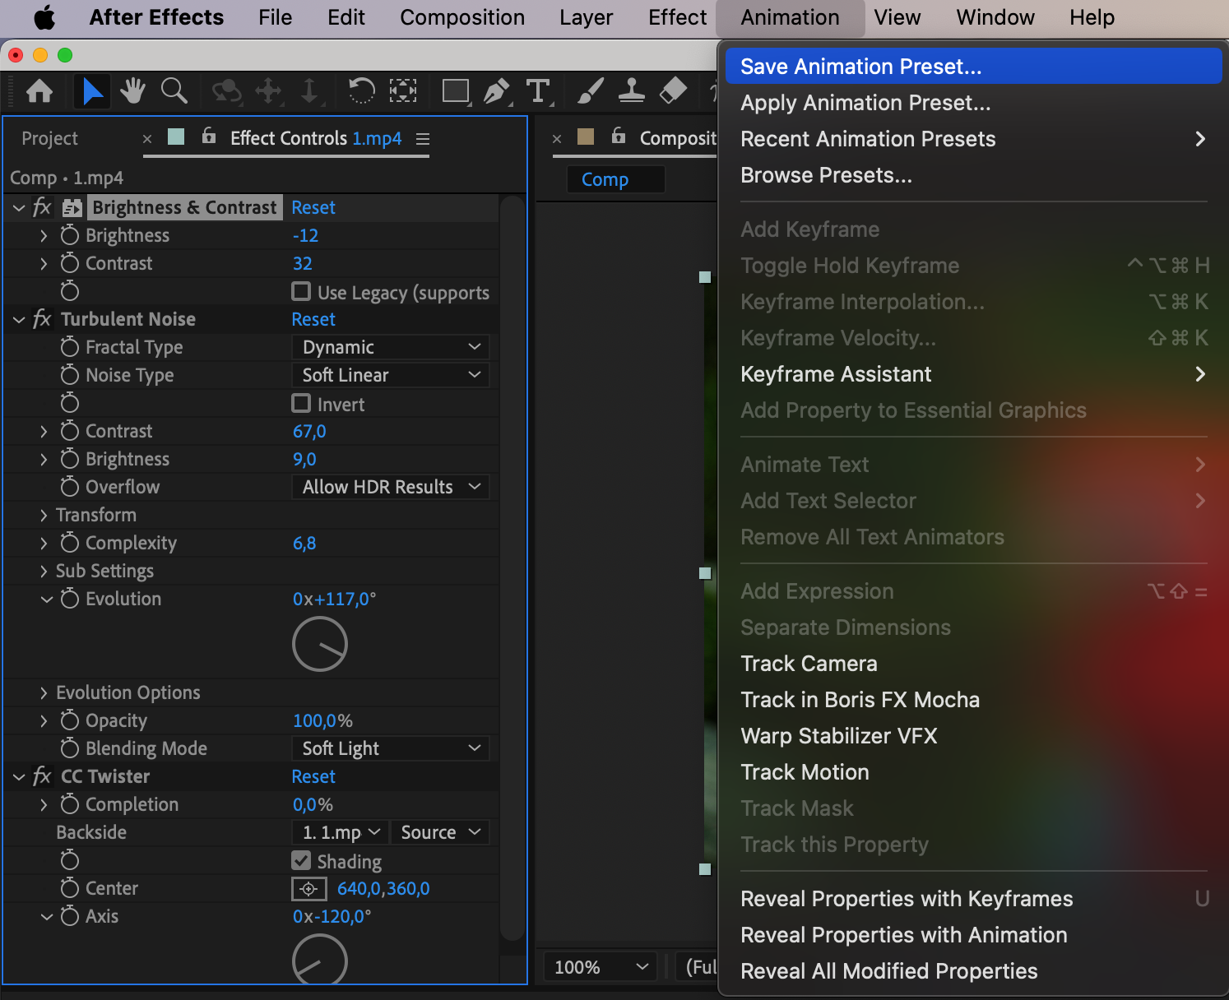Uncheck the Shading checkbox
This screenshot has width=1229, height=1000.
(302, 861)
